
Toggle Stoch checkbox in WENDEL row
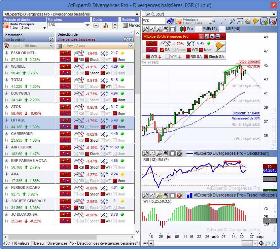87,73
